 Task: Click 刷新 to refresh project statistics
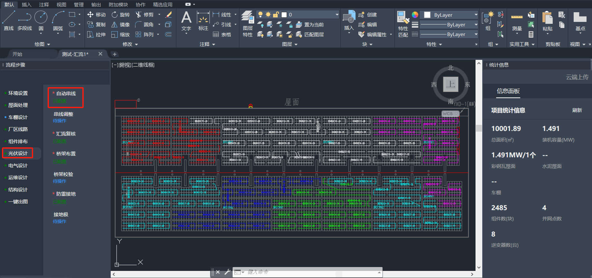pos(577,110)
